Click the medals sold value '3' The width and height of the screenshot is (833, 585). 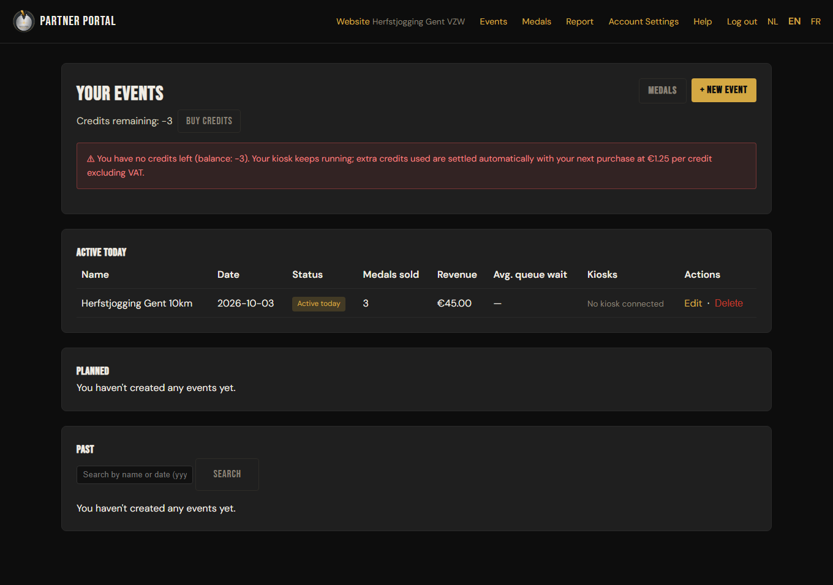coord(366,303)
